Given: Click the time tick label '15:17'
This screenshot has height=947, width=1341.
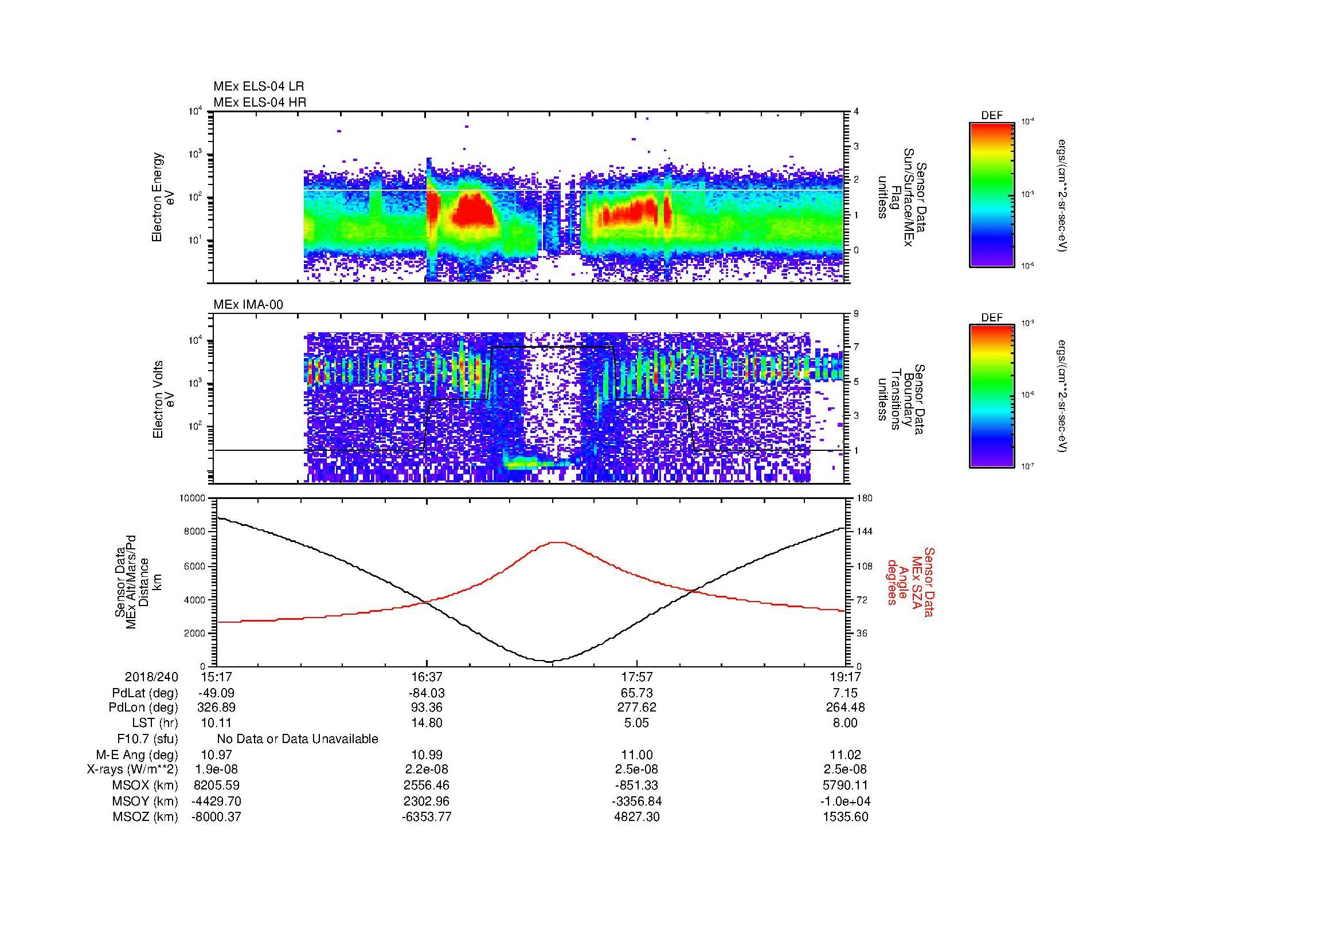Looking at the screenshot, I should (217, 677).
